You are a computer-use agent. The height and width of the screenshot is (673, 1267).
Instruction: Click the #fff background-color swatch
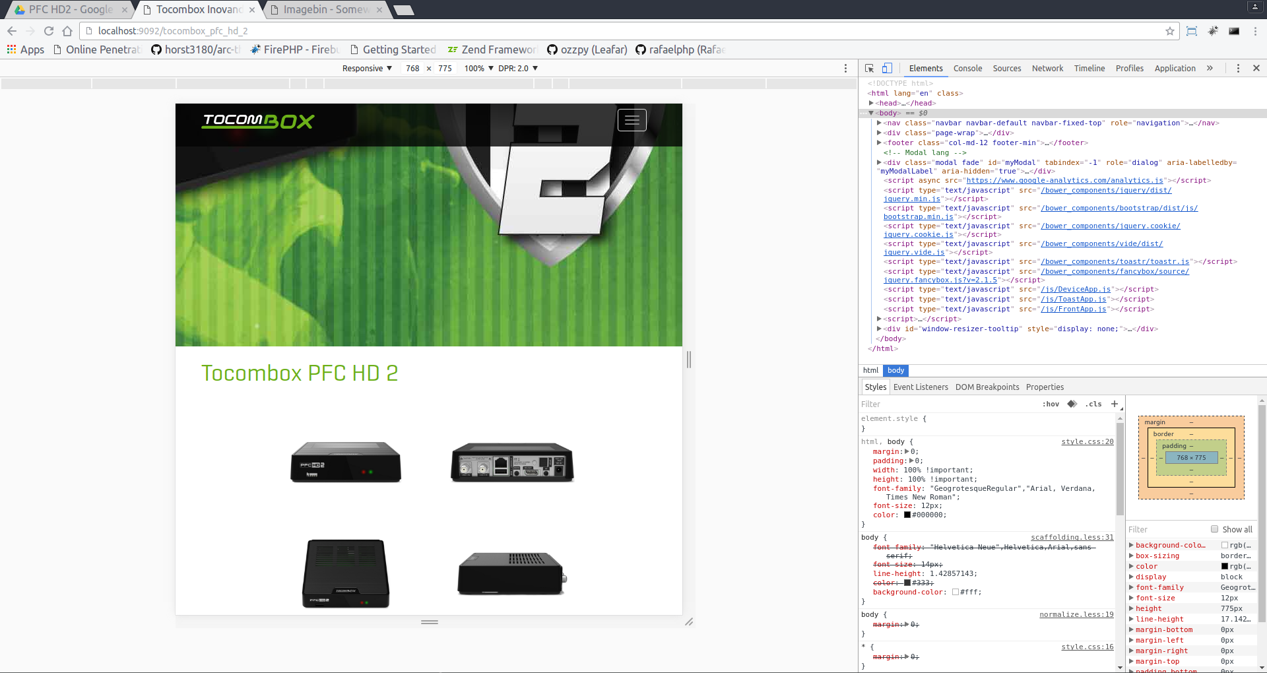[956, 593]
